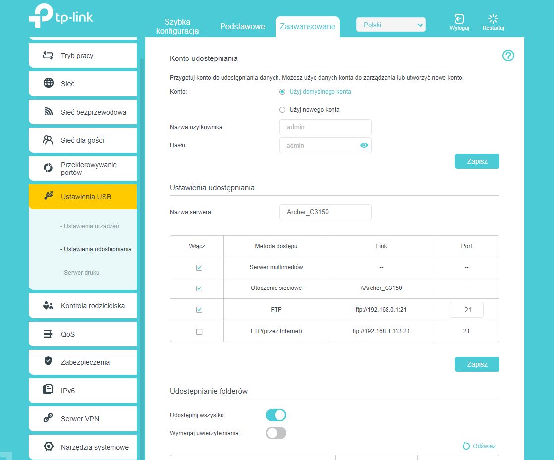Open the Narzędzia systemowe menu label

click(95, 447)
